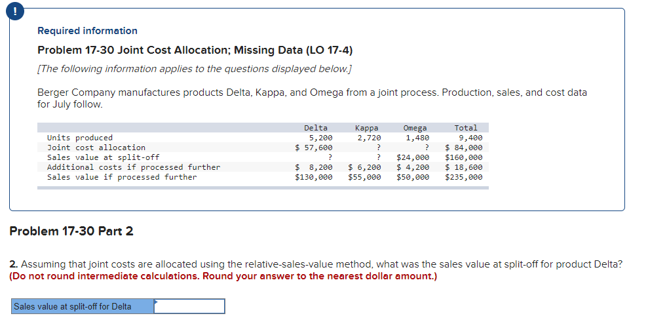
Task: Click 'Additional costs if processed further' row label
Action: [134, 167]
